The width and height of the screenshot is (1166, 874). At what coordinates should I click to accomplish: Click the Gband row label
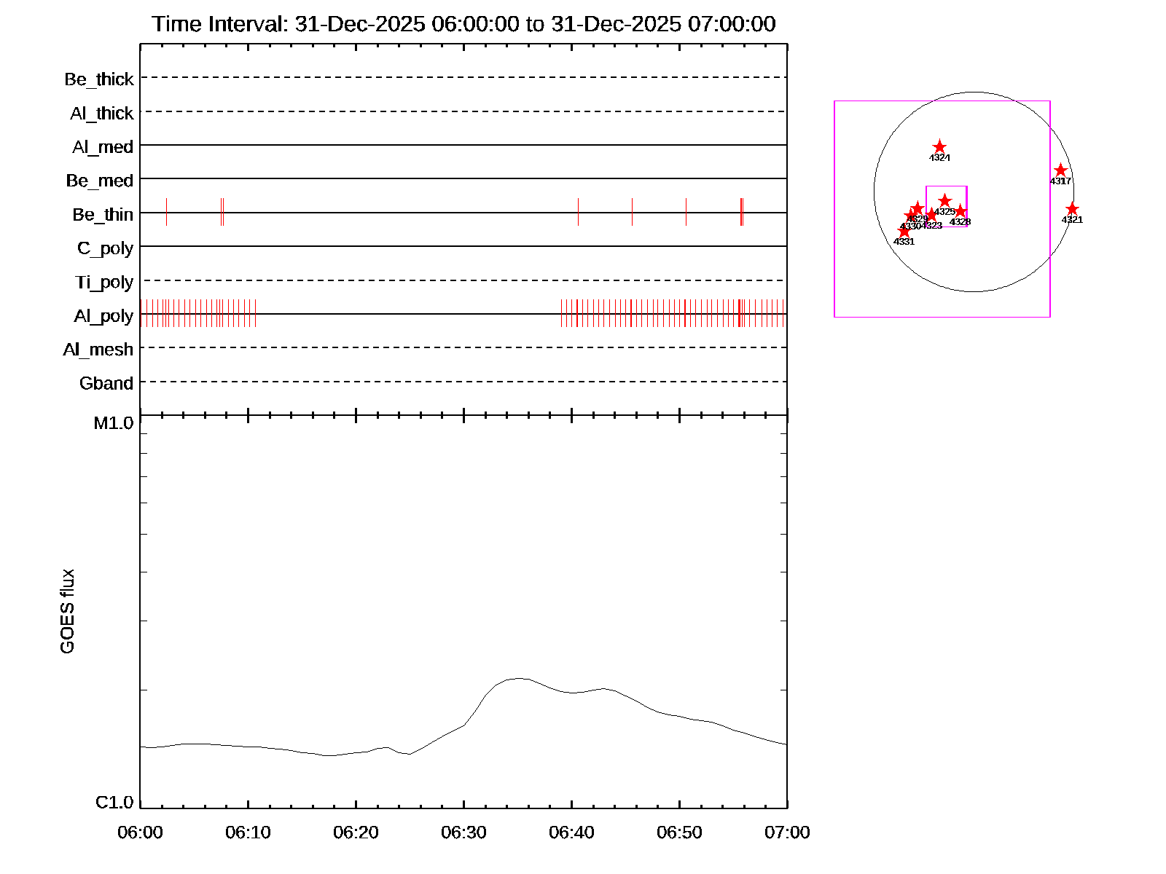pyautogui.click(x=106, y=384)
